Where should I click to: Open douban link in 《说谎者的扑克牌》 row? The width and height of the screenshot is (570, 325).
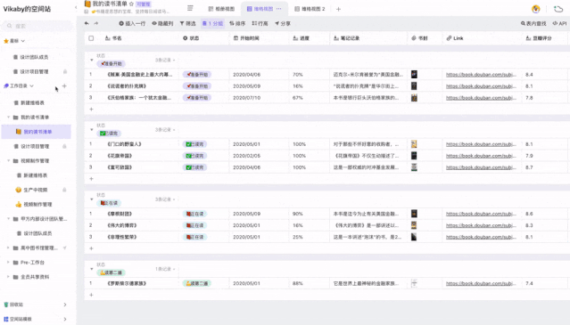coord(481,86)
